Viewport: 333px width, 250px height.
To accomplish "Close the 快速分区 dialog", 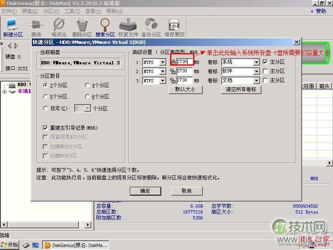I will point(297,42).
